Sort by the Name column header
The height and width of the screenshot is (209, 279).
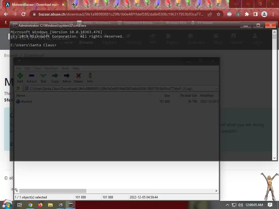21,96
